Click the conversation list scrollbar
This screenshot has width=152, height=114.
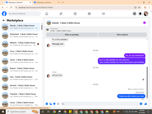coord(42,27)
